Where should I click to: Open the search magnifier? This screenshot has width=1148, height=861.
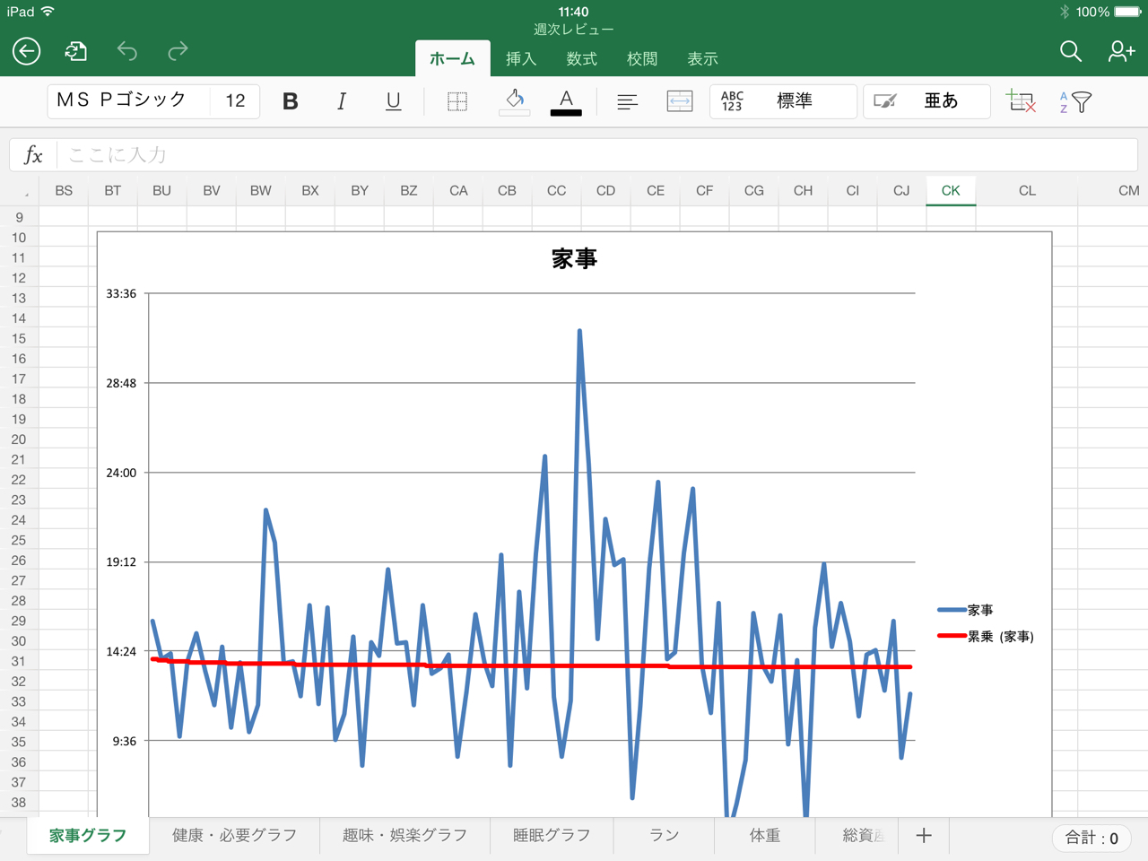1070,51
